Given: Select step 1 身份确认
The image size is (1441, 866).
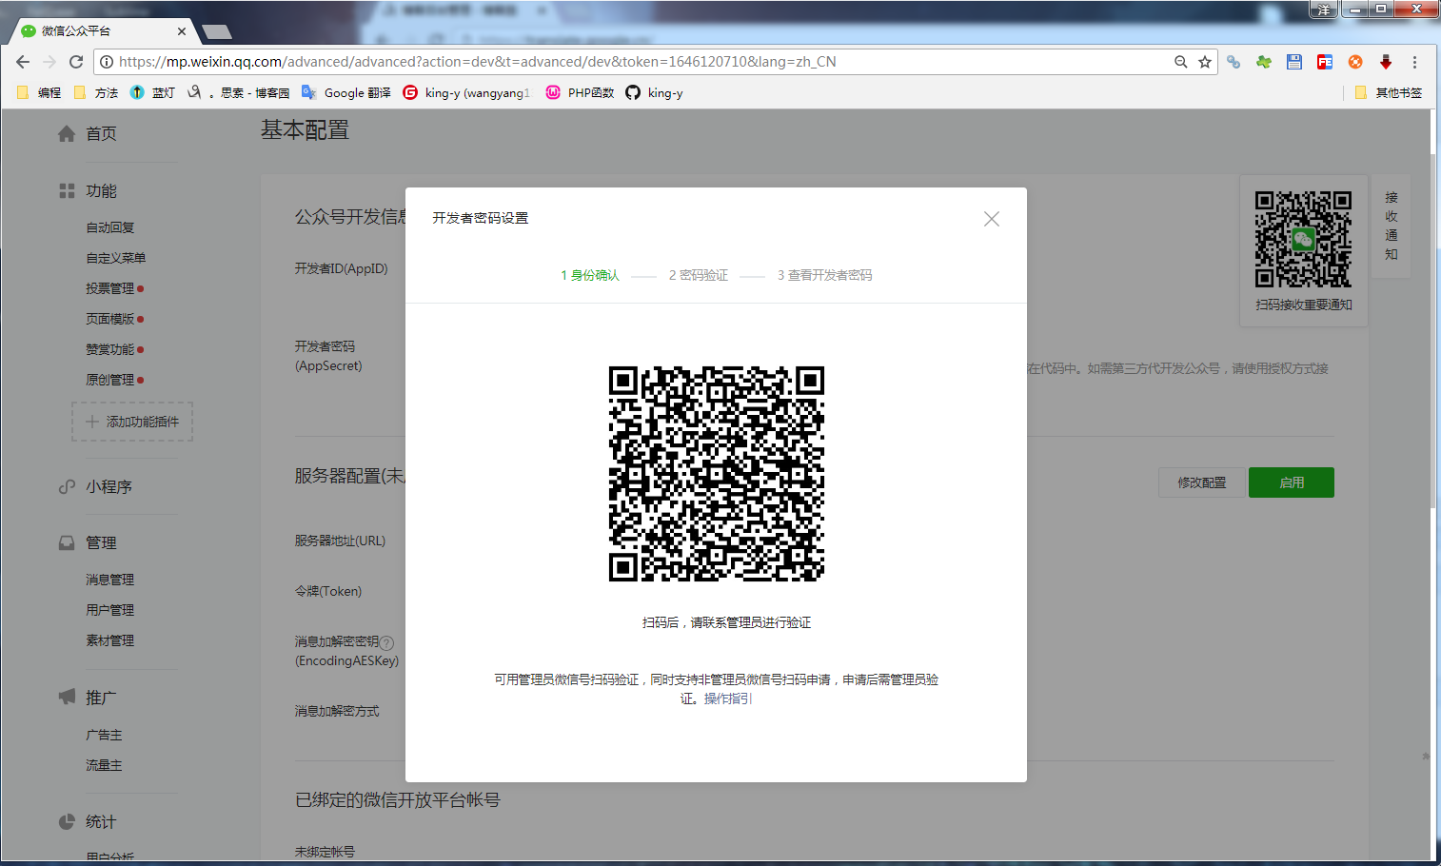Looking at the screenshot, I should tap(590, 275).
